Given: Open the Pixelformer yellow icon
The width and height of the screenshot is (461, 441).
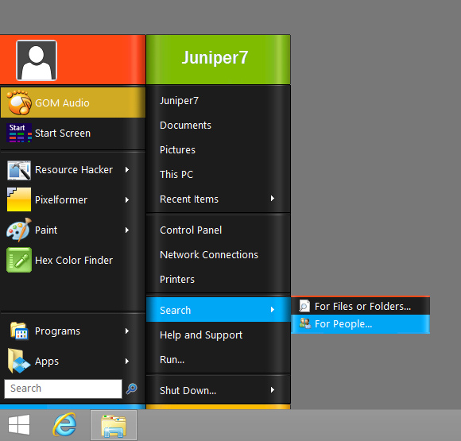Looking at the screenshot, I should click(19, 199).
